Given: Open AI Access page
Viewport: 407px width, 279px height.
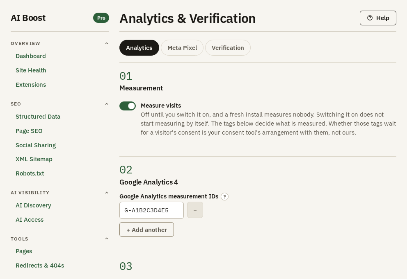Looking at the screenshot, I should [x=30, y=220].
